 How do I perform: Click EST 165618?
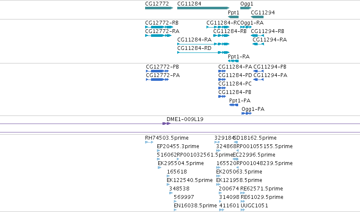pyautogui.click(x=177, y=172)
